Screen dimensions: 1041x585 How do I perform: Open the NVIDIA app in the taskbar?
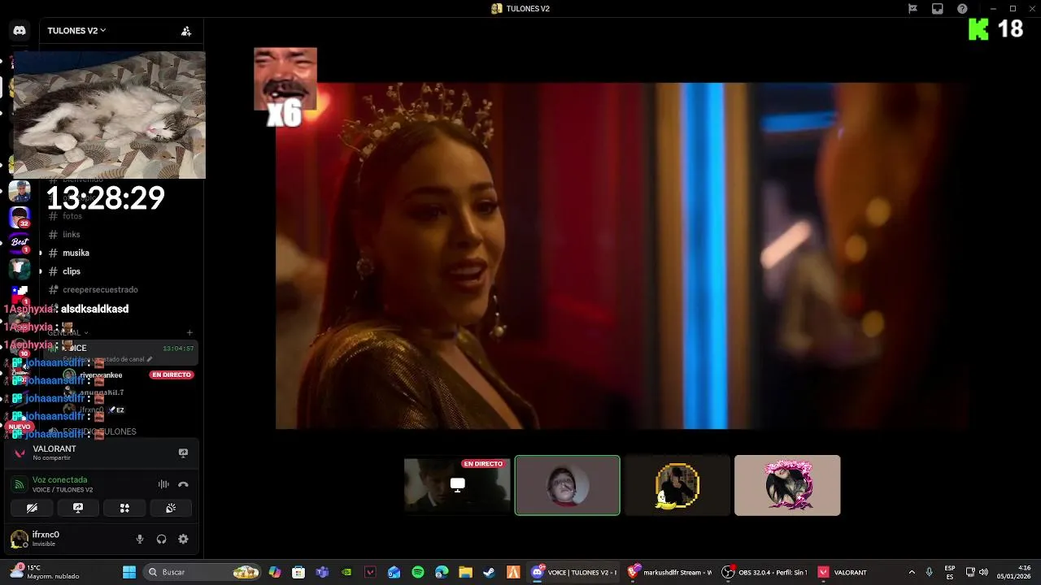click(346, 572)
